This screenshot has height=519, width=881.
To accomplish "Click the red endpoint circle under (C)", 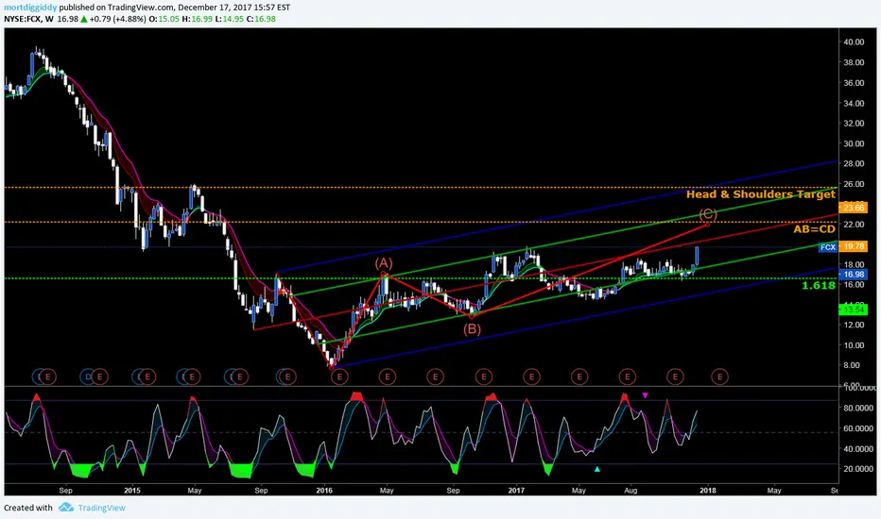I will point(707,225).
